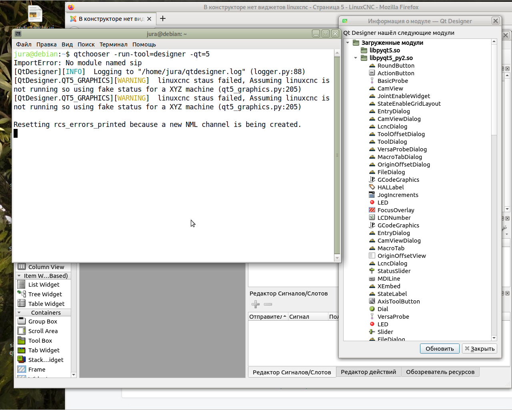Click the StatusSlider plugin icon

[x=372, y=271]
